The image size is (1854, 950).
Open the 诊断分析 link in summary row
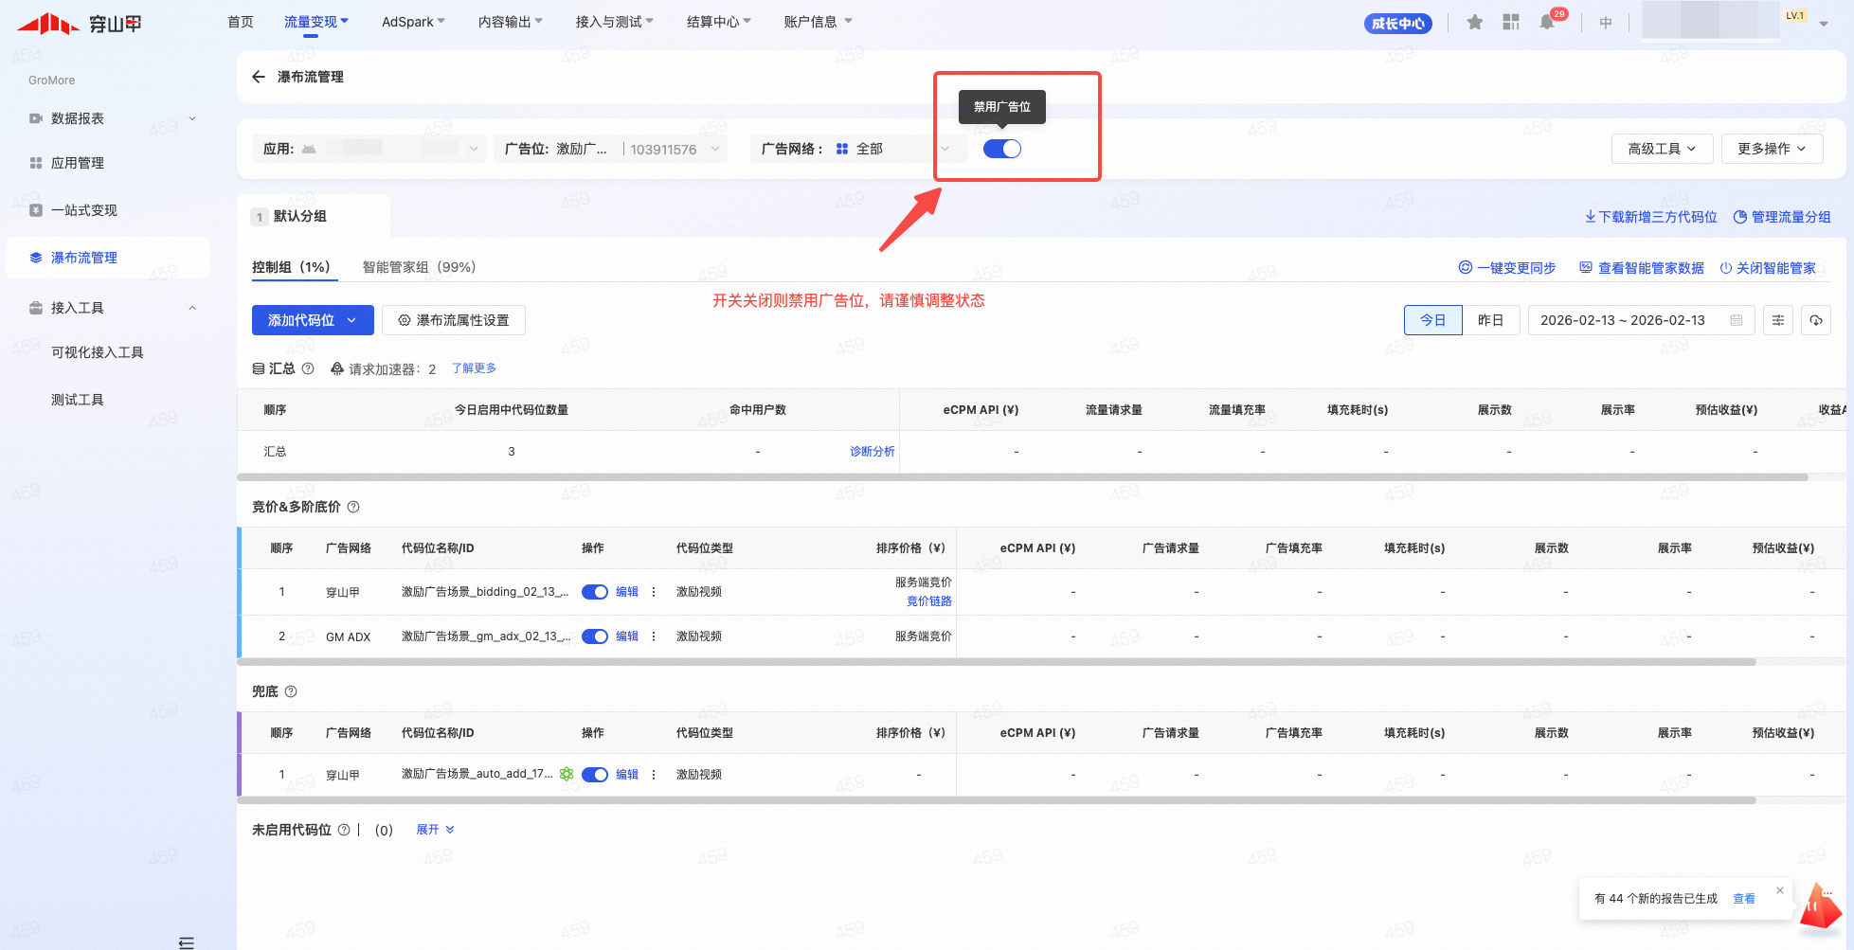tap(872, 452)
